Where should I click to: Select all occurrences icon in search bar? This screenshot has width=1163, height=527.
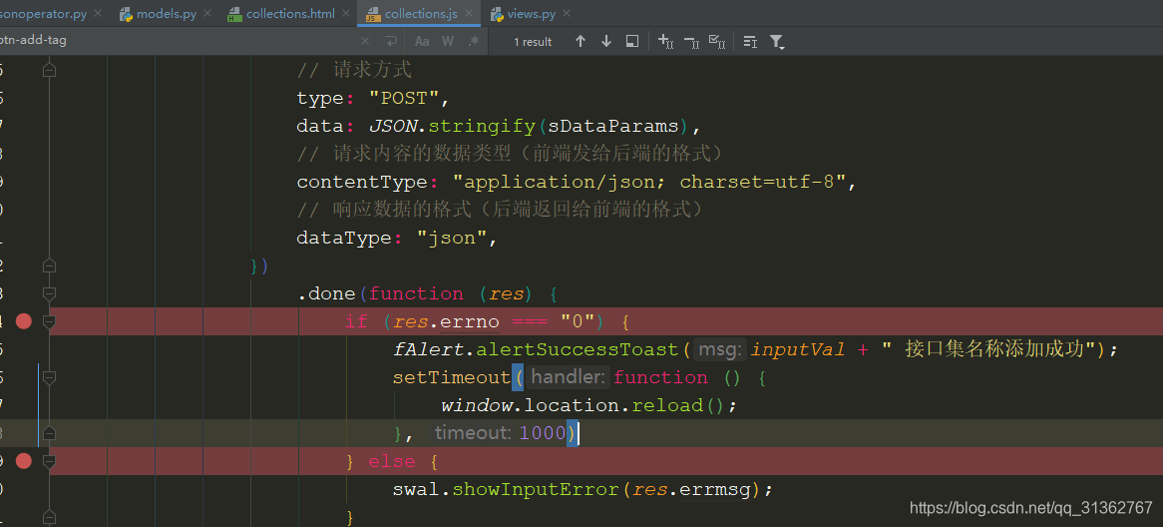[716, 41]
